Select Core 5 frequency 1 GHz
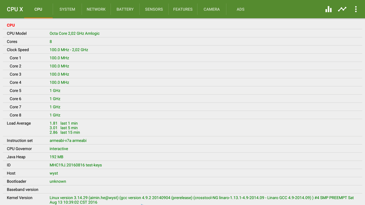Image resolution: width=365 pixels, height=205 pixels. click(55, 91)
